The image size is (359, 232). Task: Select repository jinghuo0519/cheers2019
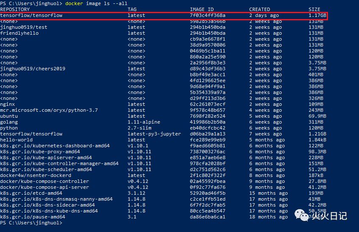coord(33,69)
